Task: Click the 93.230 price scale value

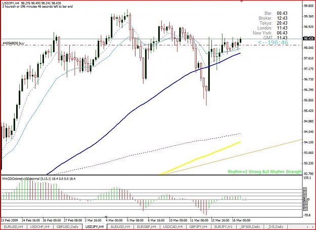Action: pyautogui.click(x=308, y=163)
